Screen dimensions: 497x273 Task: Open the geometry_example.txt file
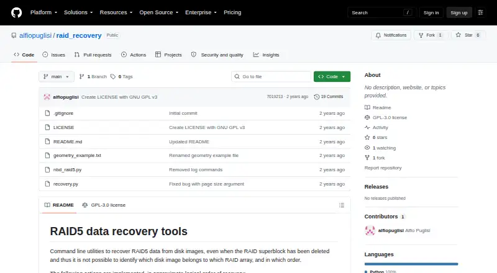(77, 156)
